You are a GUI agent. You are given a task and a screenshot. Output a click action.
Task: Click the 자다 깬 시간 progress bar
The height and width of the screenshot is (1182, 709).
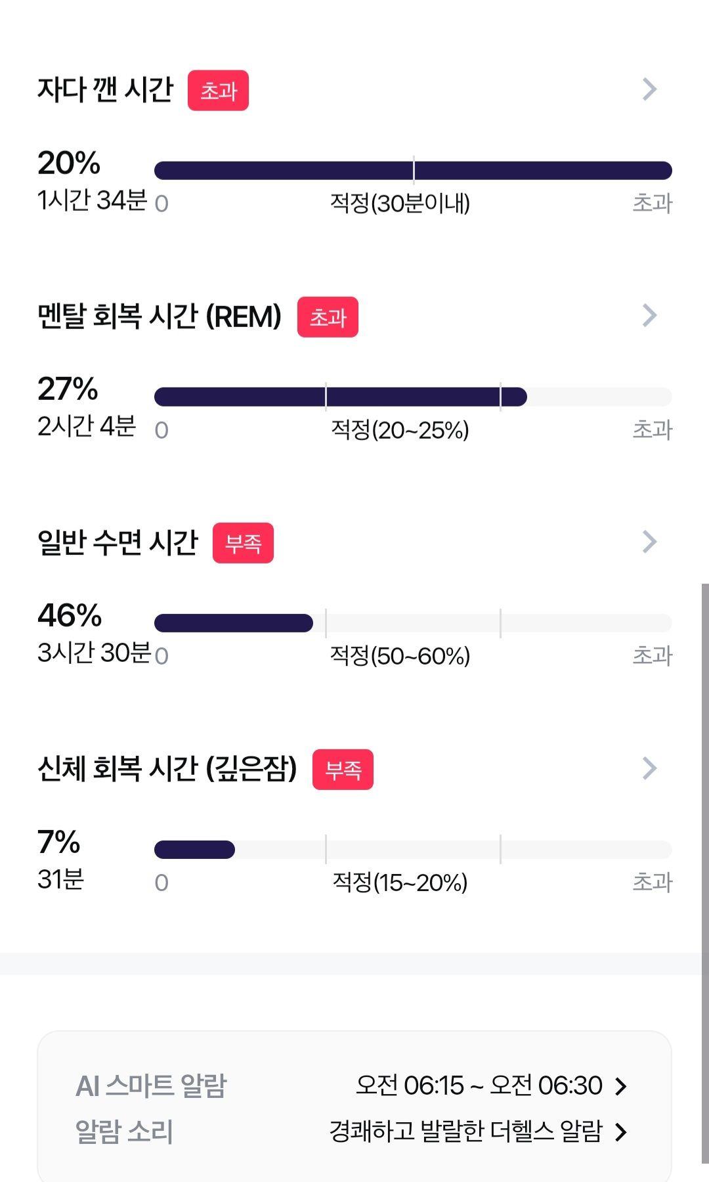click(413, 171)
